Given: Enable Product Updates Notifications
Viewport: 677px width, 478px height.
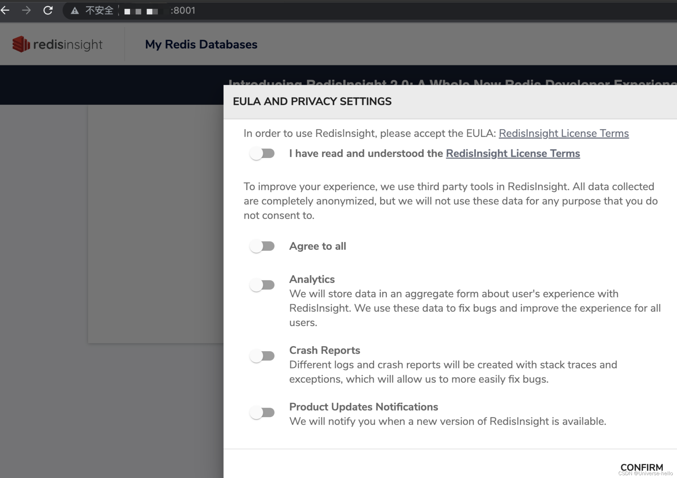Looking at the screenshot, I should click(x=262, y=412).
